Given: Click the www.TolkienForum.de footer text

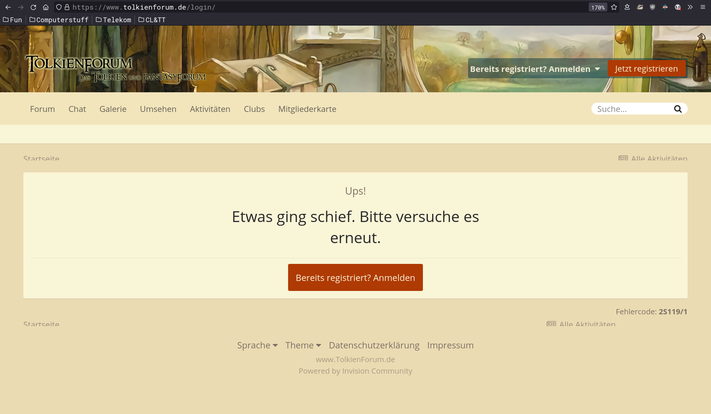Looking at the screenshot, I should point(355,360).
